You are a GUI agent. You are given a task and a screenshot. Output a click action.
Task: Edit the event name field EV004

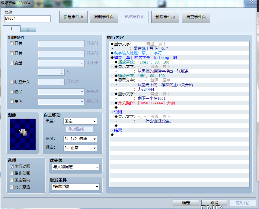[27, 19]
